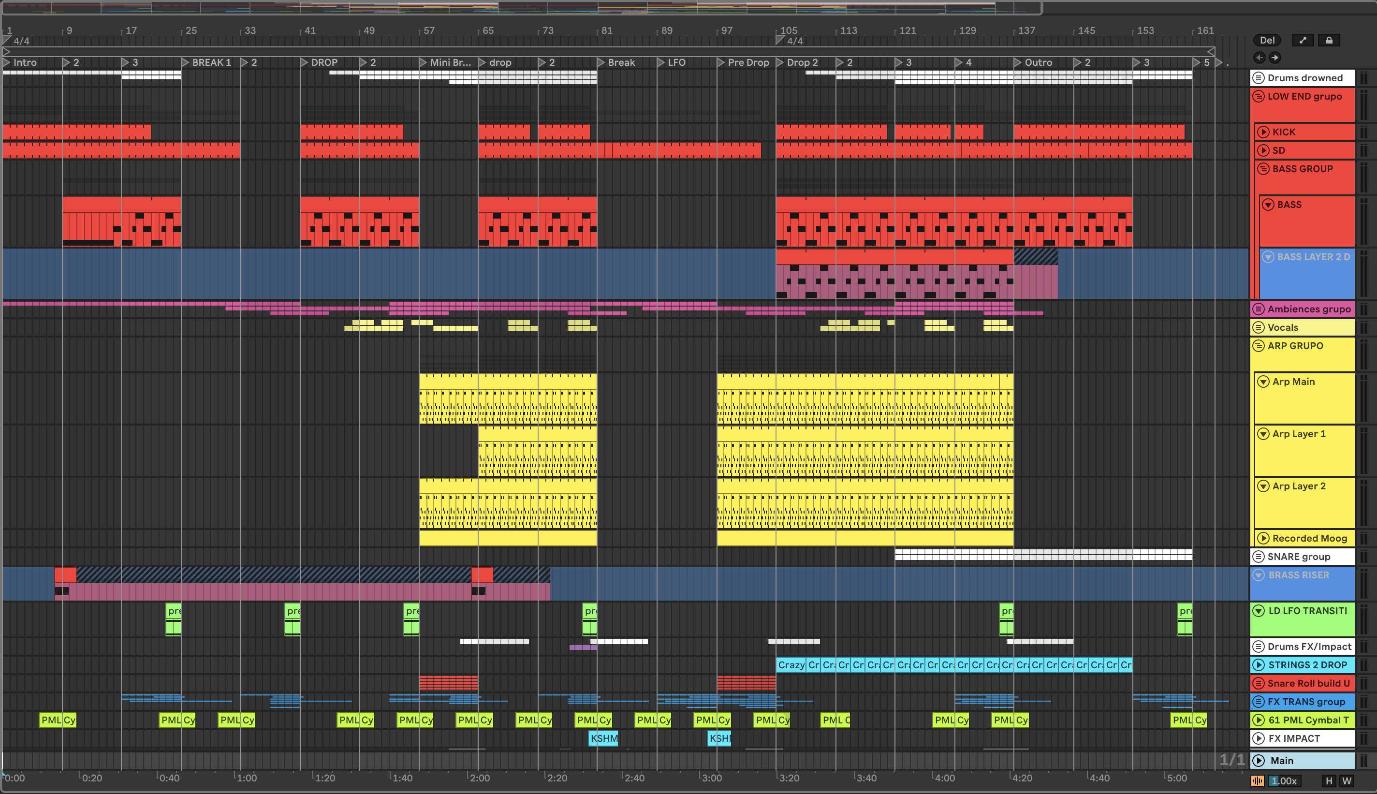Viewport: 1377px width, 794px height.
Task: Click the Main track play icon
Action: click(1258, 761)
